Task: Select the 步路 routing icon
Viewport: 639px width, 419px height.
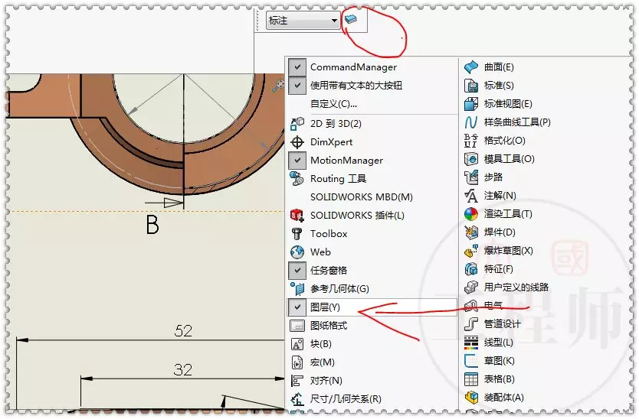Action: pyautogui.click(x=471, y=177)
